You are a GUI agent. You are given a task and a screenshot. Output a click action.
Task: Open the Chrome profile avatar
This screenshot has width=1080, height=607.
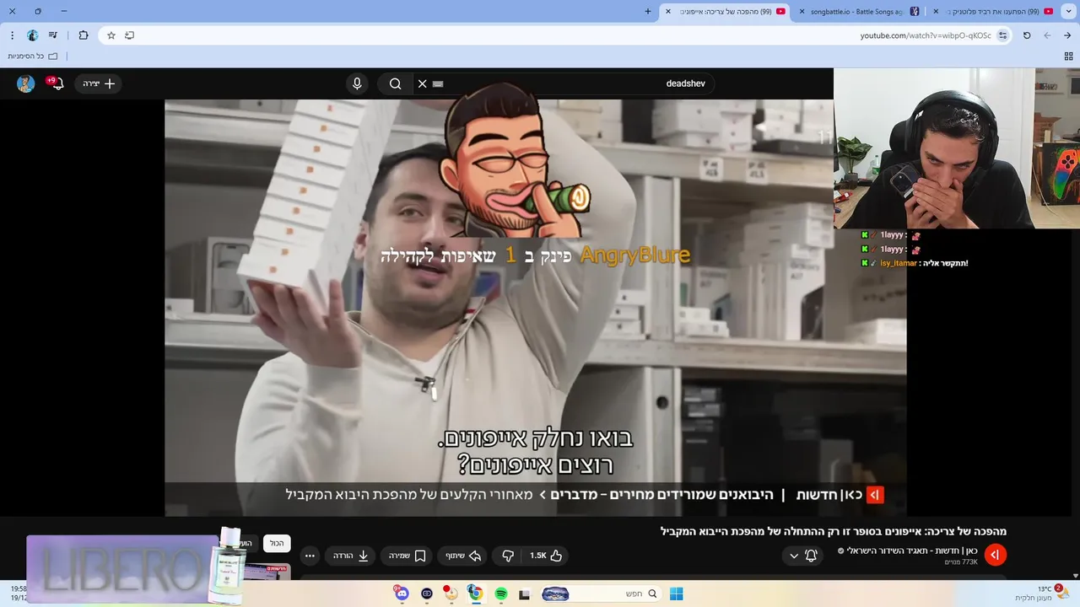32,35
